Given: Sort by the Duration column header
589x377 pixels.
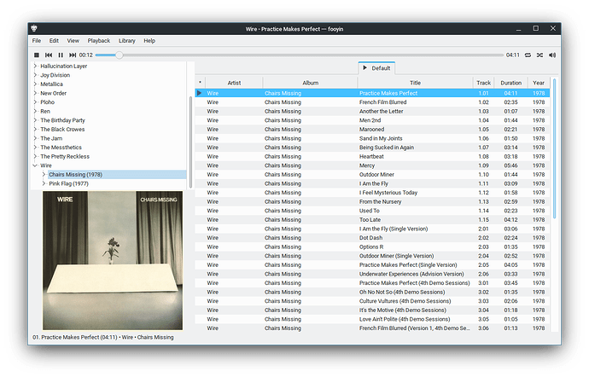Looking at the screenshot, I should pos(511,83).
